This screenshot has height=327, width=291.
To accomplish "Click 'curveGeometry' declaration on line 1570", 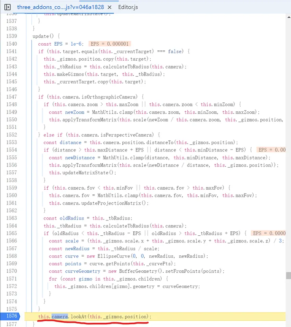I will 83,271.
